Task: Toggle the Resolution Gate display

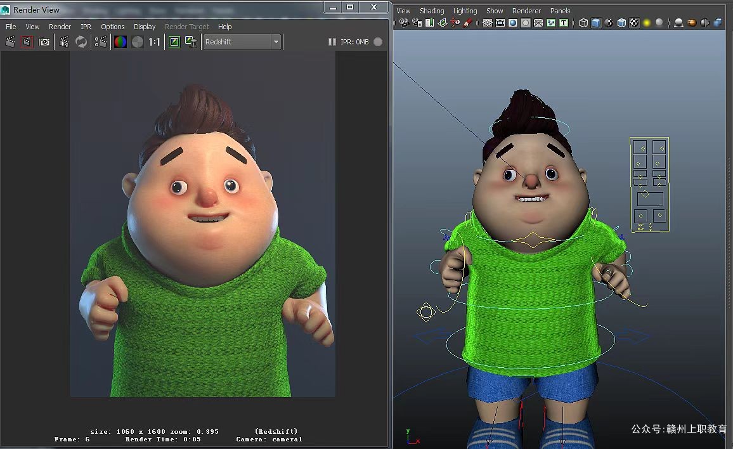Action: click(513, 22)
